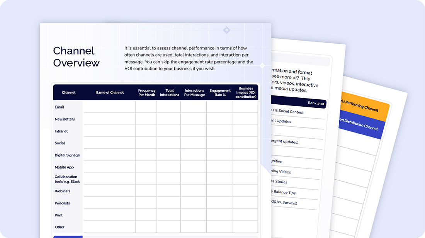
Task: Click the Name of Channel cell for Email
Action: pos(109,107)
